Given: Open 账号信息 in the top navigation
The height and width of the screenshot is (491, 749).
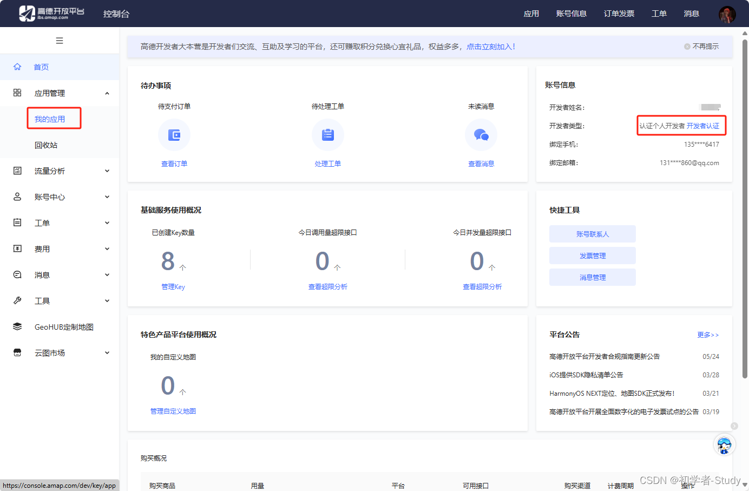Looking at the screenshot, I should (571, 14).
